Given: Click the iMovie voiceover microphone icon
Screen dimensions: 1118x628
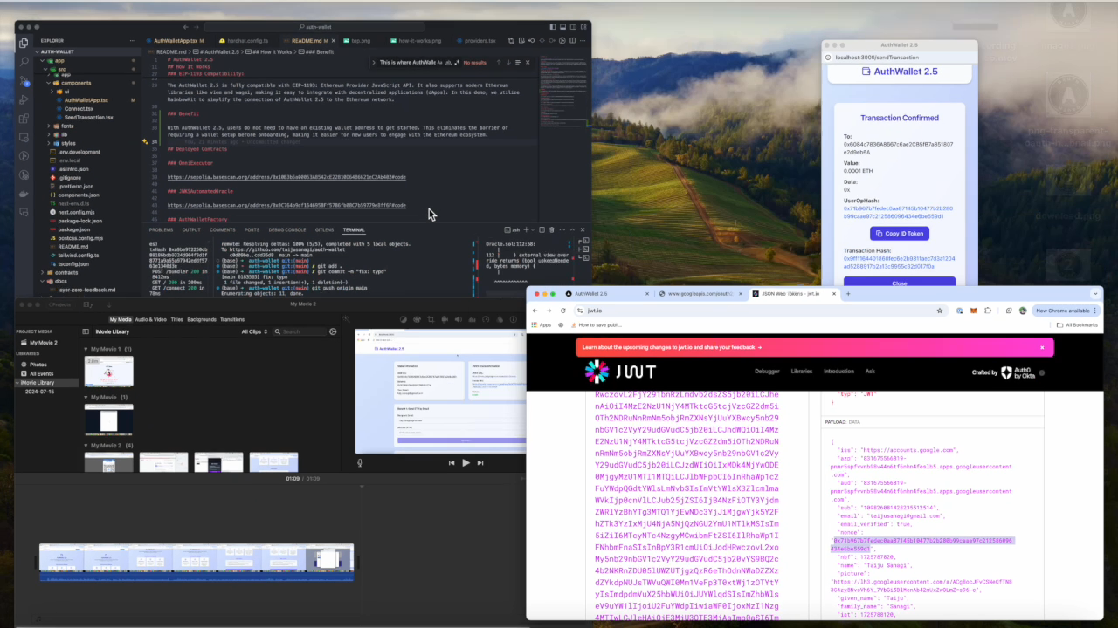Looking at the screenshot, I should [360, 463].
